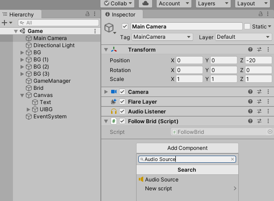The image size is (274, 201).
Task: Open Follow Brid script presets icon
Action: point(259,121)
